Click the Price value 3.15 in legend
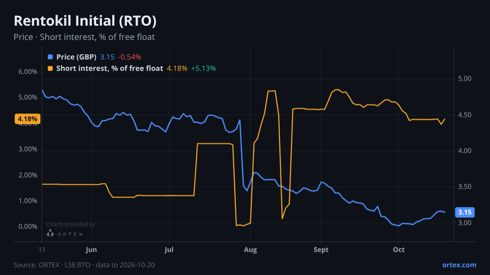Screen dimensions: 490x275 (107, 57)
